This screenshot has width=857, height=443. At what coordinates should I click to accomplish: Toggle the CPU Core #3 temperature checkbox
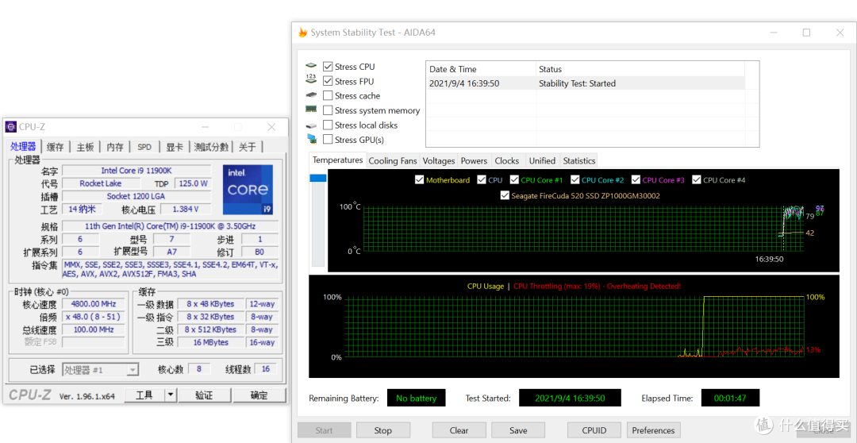click(x=636, y=180)
